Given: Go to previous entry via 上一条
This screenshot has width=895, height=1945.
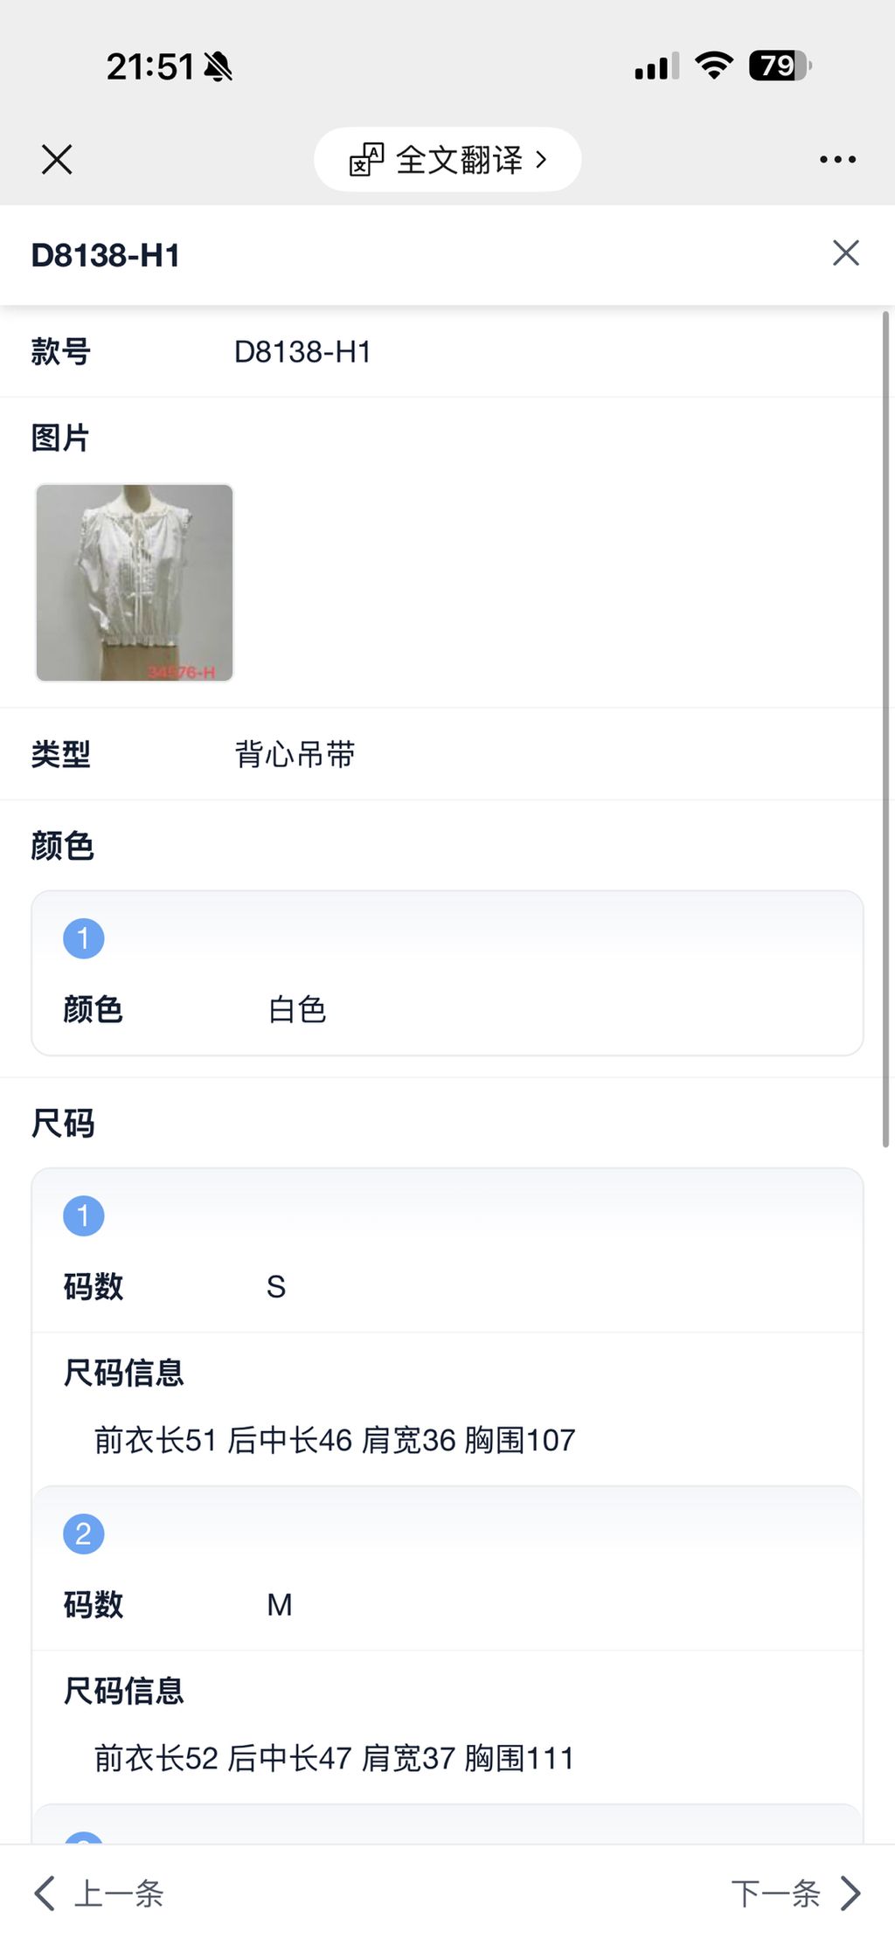Looking at the screenshot, I should click(119, 1893).
